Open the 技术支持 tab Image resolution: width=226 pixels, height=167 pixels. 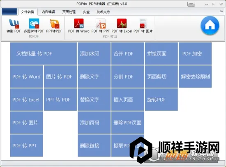point(103,12)
